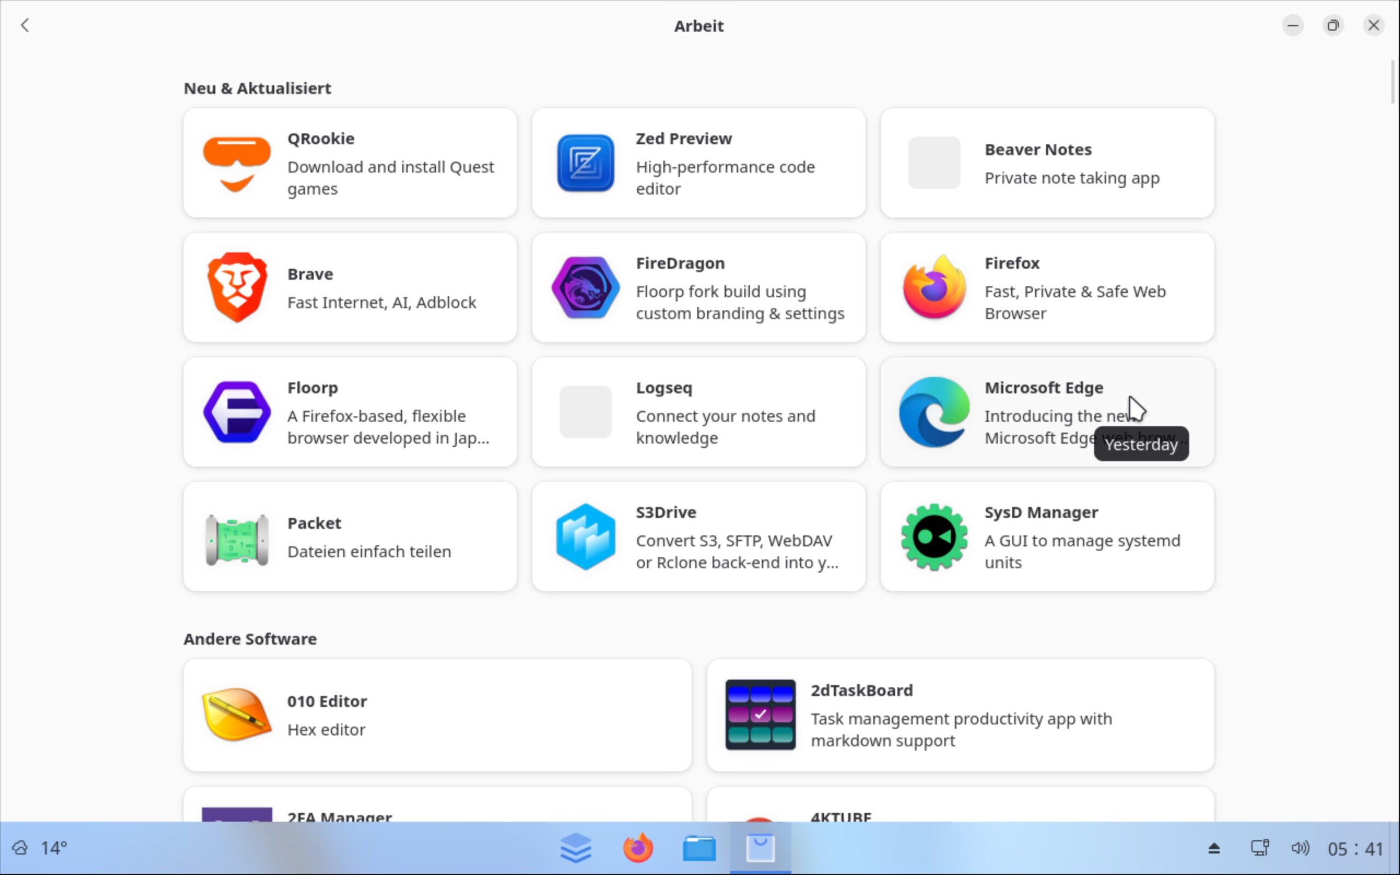Image resolution: width=1400 pixels, height=875 pixels.
Task: Open the weather widget showing 14°
Action: (x=39, y=848)
